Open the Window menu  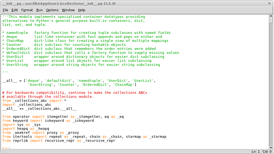[68, 10]
